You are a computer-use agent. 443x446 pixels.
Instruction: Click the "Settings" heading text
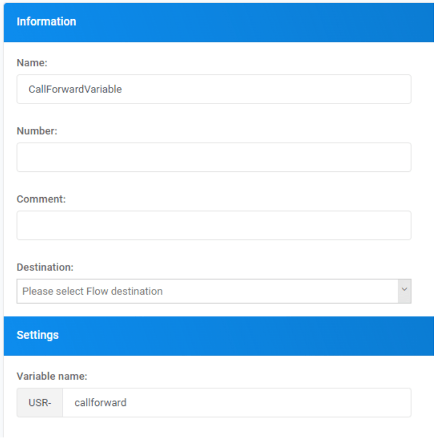pyautogui.click(x=37, y=335)
